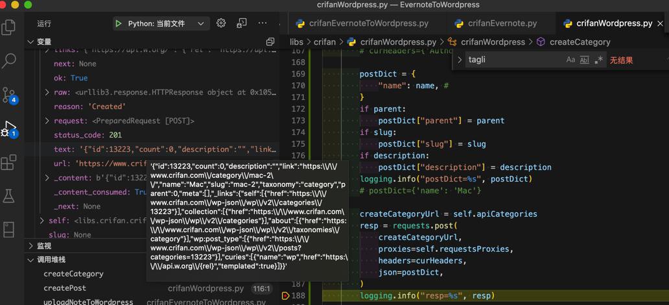The width and height of the screenshot is (669, 305).
Task: Click createCategory method in breadcrumb
Action: [x=580, y=42]
